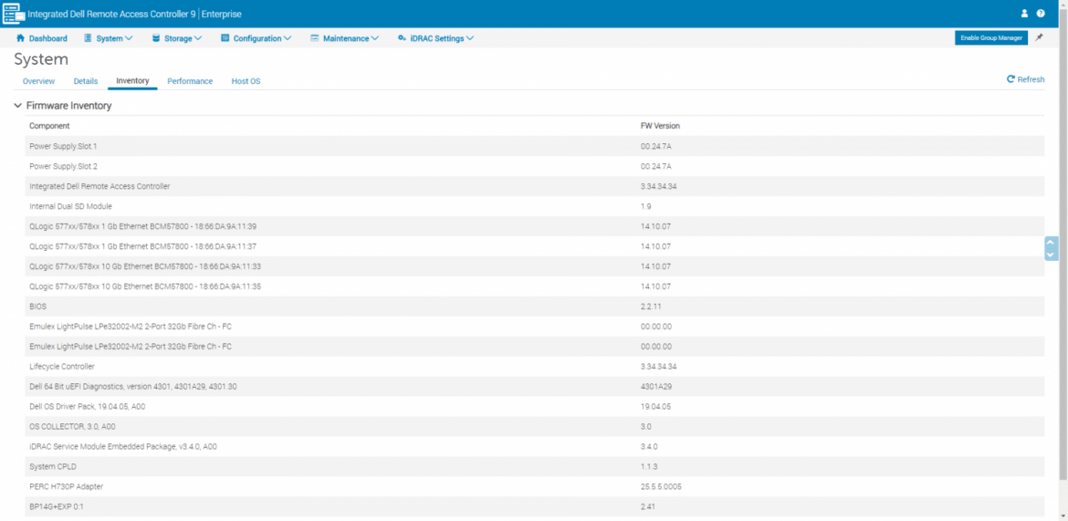This screenshot has height=521, width=1068.
Task: Click the Storage menu icon
Action: tap(157, 38)
